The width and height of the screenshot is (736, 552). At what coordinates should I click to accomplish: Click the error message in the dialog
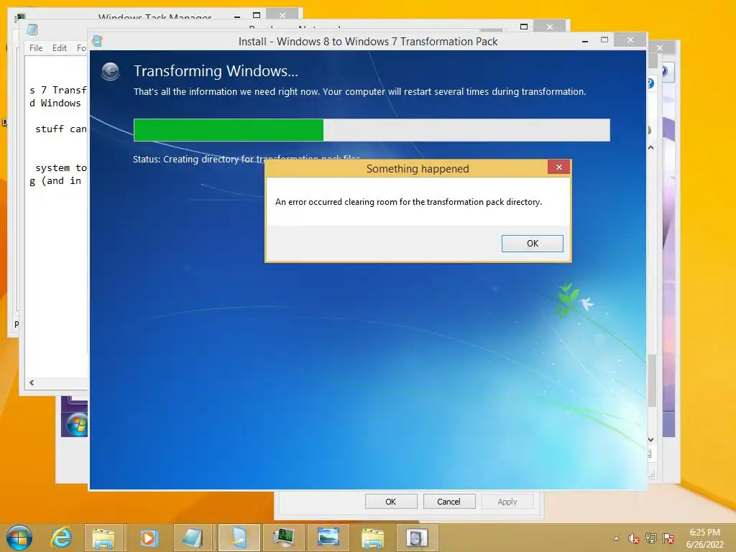408,202
